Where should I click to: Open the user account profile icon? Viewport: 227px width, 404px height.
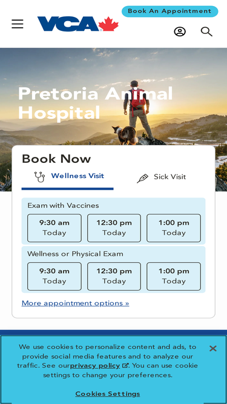click(180, 31)
